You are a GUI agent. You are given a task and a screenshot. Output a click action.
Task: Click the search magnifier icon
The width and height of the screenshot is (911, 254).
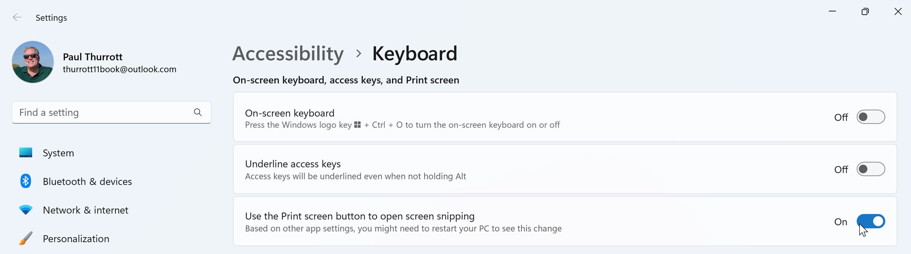pyautogui.click(x=198, y=113)
